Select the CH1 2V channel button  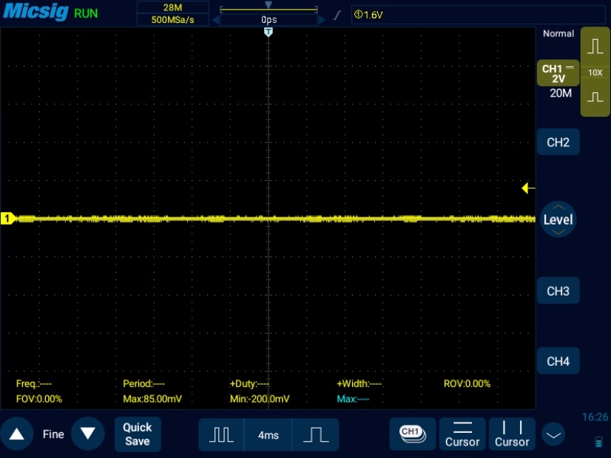pyautogui.click(x=558, y=73)
